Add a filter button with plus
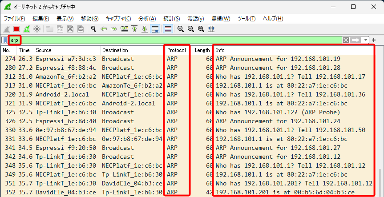The width and height of the screenshot is (384, 197). [x=374, y=40]
